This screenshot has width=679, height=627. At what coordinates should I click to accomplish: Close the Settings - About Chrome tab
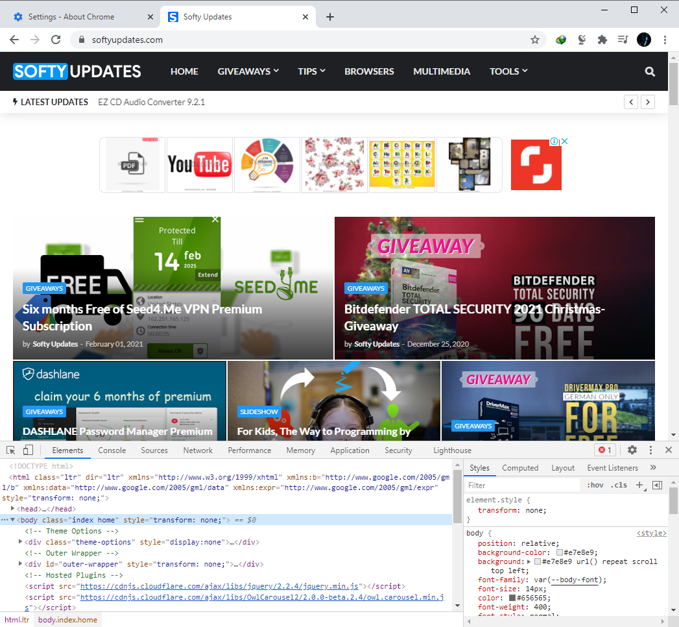150,17
